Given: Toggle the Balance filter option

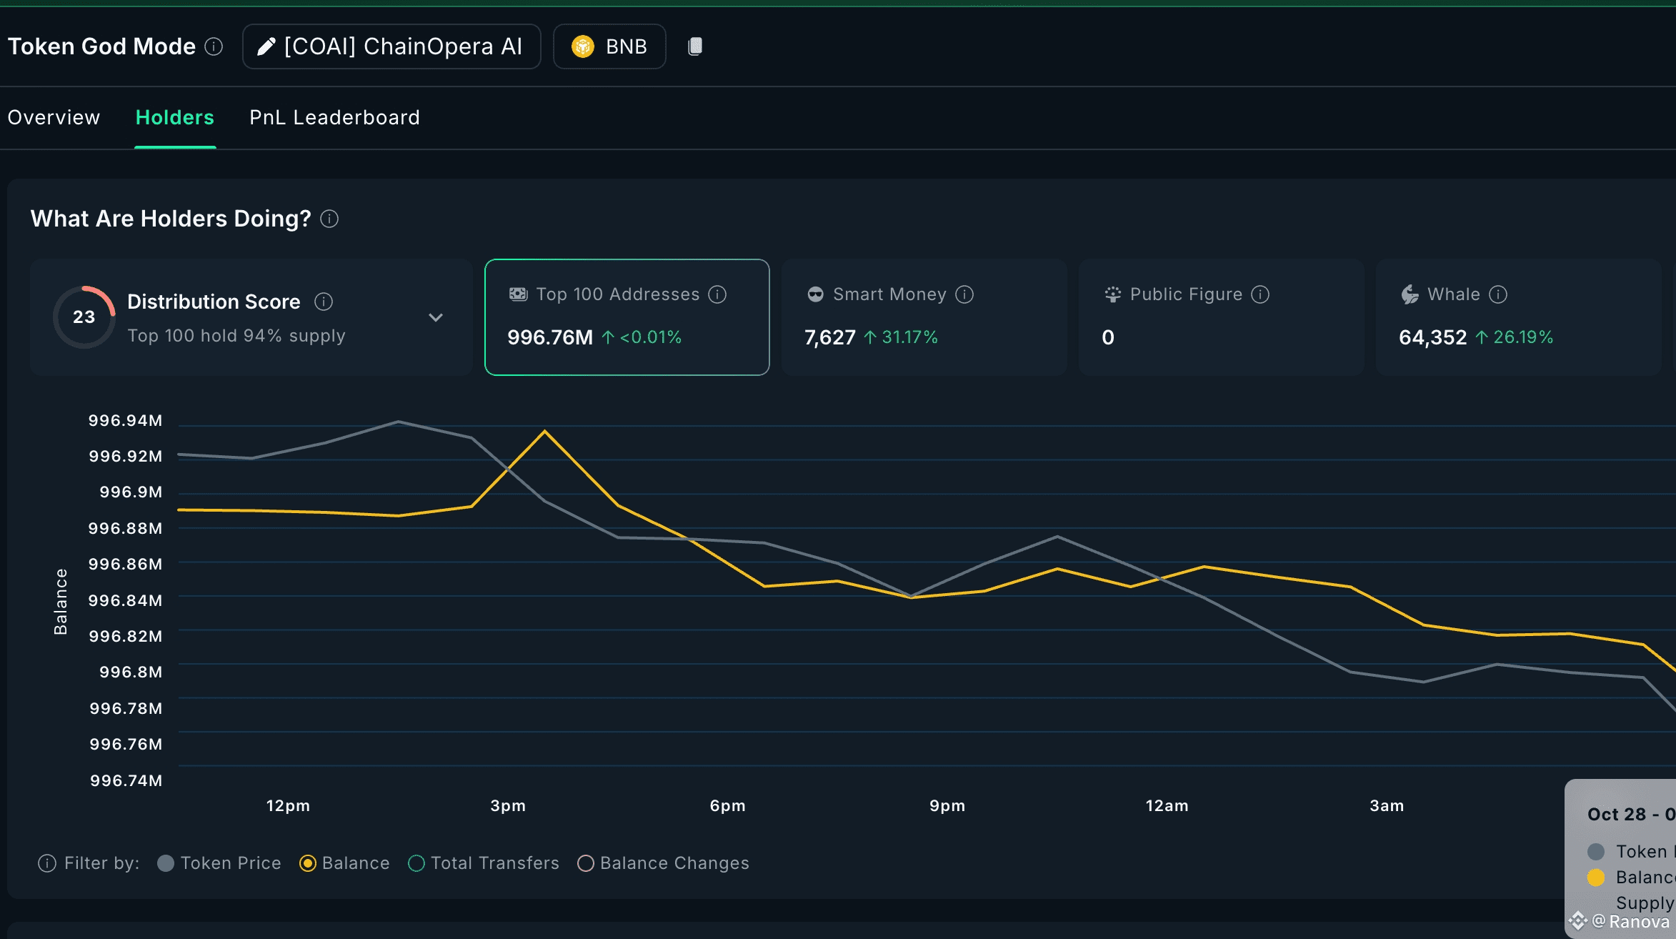Looking at the screenshot, I should point(308,863).
